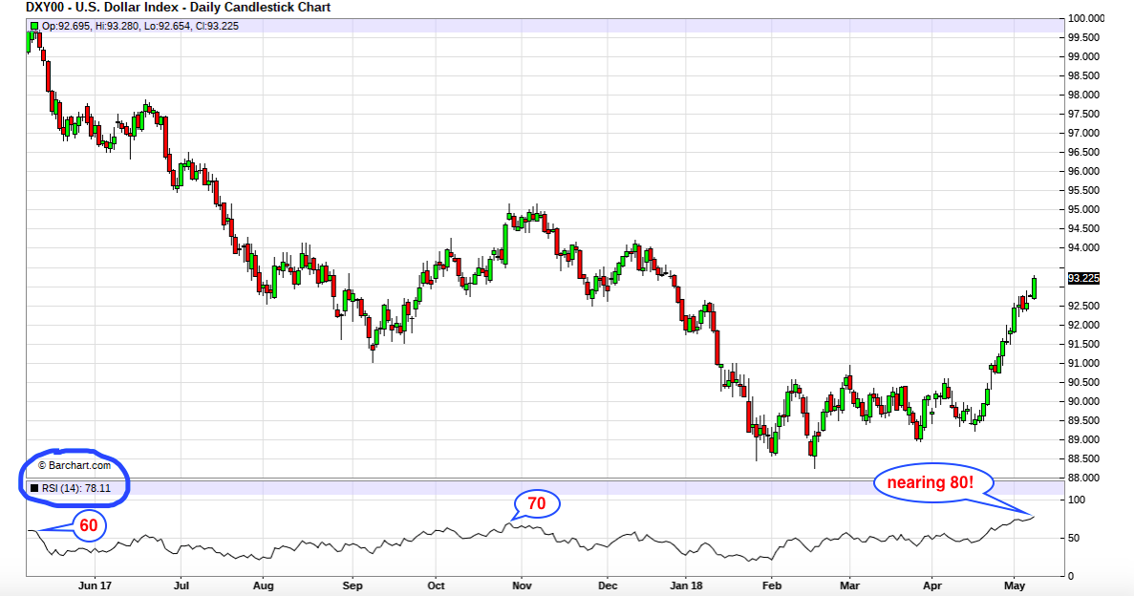Click the latest green candlestick in May

click(x=1035, y=287)
